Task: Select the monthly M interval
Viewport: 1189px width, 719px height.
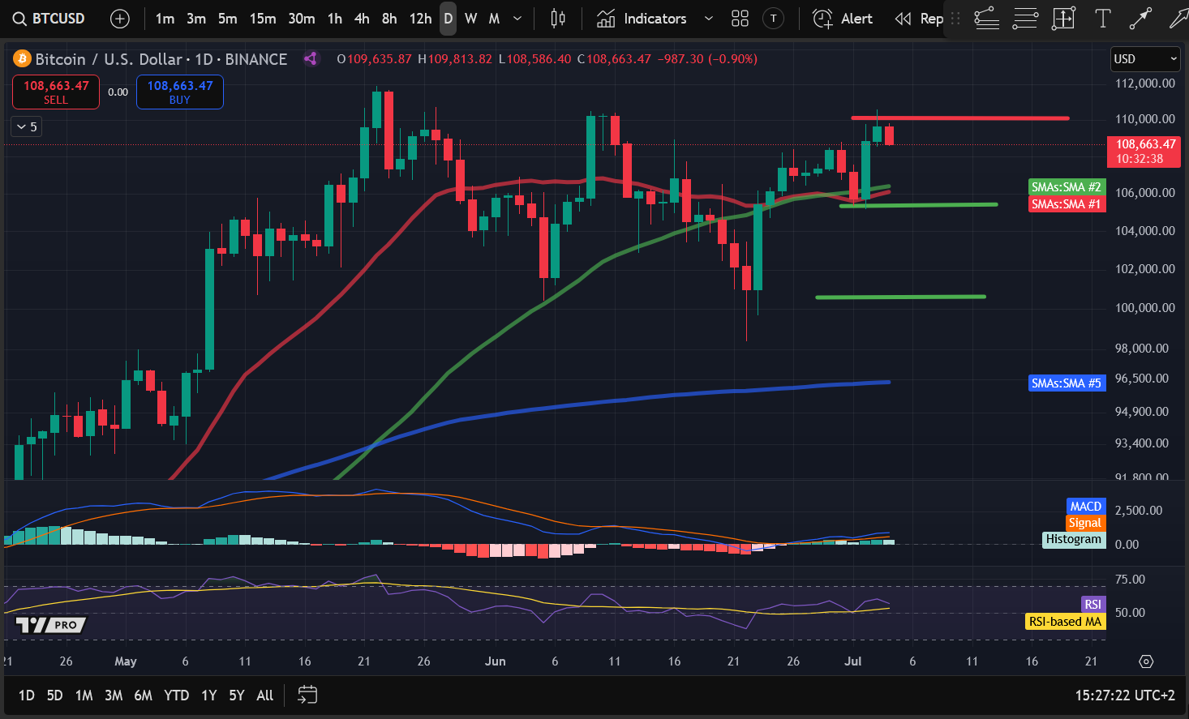Action: click(x=494, y=19)
